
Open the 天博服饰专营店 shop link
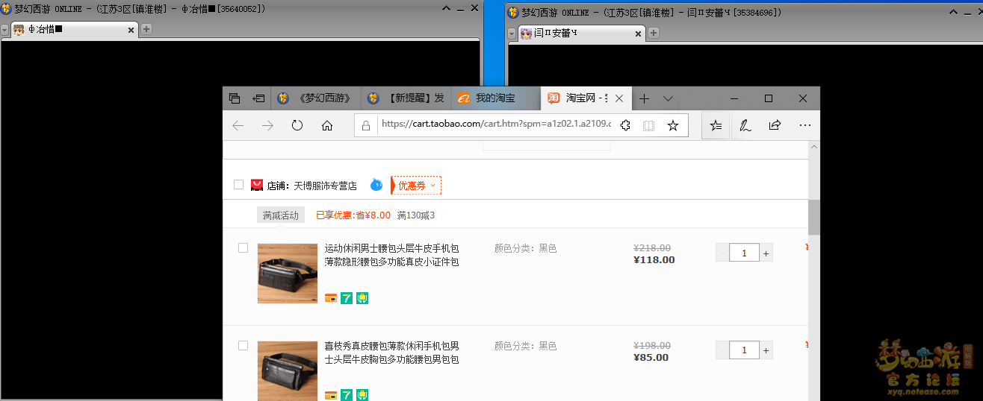point(325,186)
